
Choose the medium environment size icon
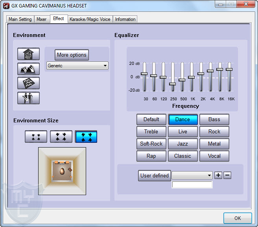pos(61,137)
